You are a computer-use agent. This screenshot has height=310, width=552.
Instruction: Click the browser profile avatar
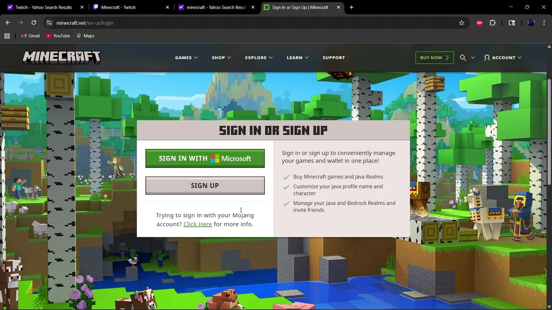[x=531, y=23]
